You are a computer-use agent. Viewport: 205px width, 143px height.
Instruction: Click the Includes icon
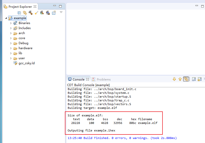click(15, 28)
